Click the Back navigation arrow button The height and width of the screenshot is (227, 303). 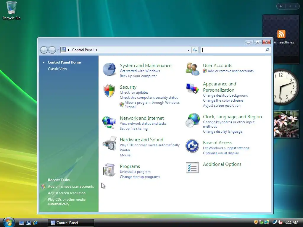pyautogui.click(x=44, y=50)
